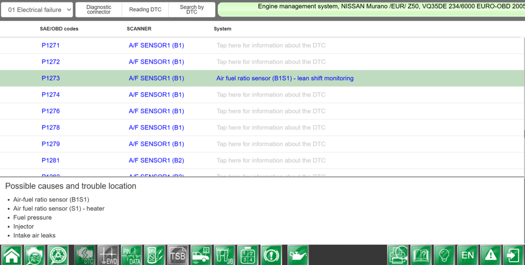Open the warning triangle icon
Screen dimensions: 525x265
(x=491, y=255)
